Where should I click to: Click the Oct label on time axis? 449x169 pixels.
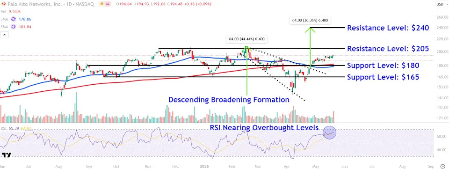pyautogui.click(x=116, y=166)
